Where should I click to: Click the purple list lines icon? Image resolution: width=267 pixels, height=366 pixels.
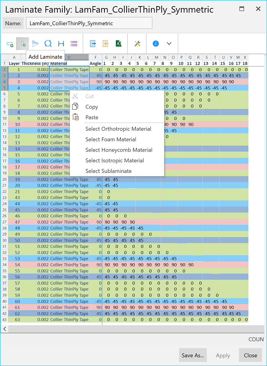tap(74, 44)
